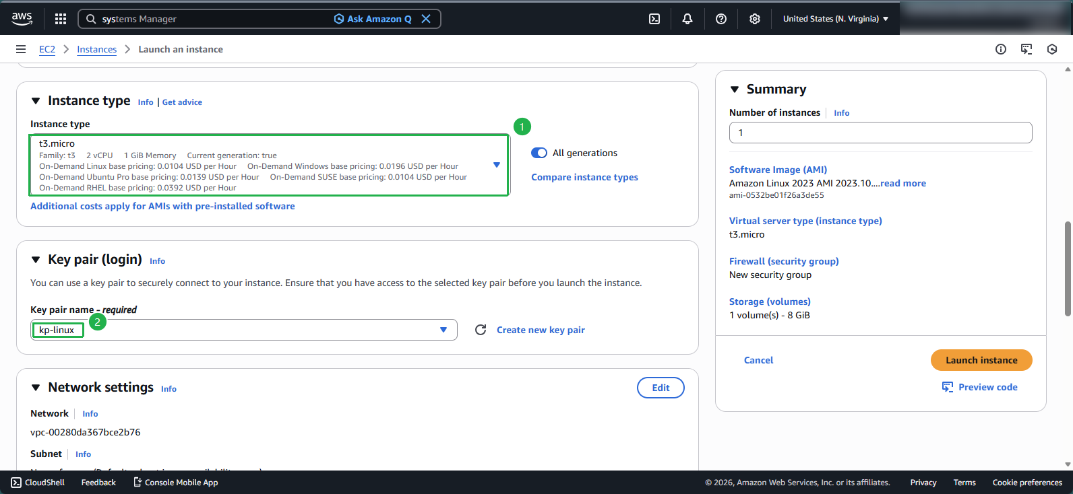The width and height of the screenshot is (1073, 494).
Task: Collapse the Network settings section
Action: tap(36, 388)
